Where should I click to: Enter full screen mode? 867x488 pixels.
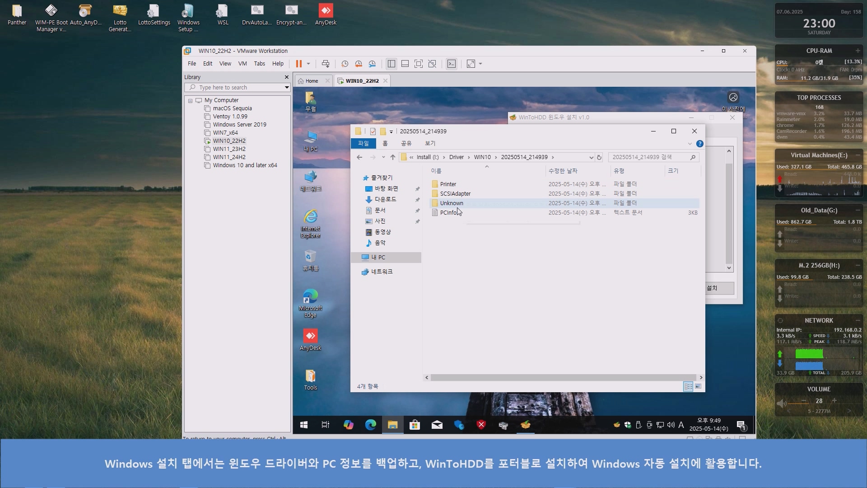pyautogui.click(x=419, y=64)
